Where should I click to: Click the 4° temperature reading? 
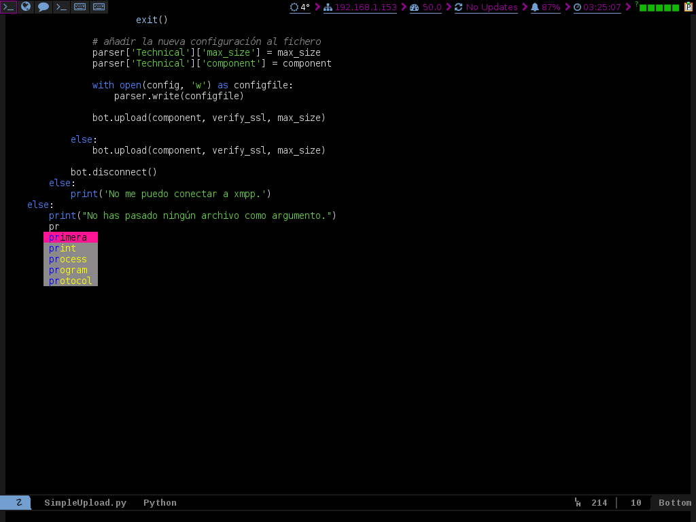point(305,7)
